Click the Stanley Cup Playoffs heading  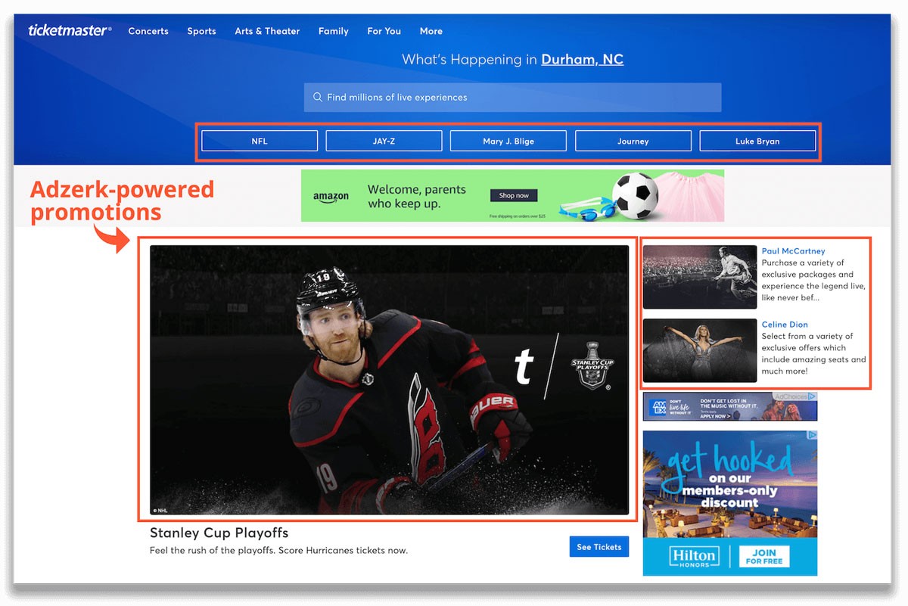coord(219,533)
